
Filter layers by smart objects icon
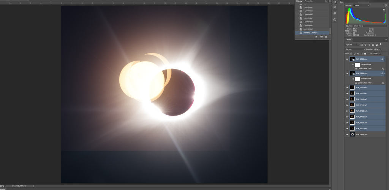pos(377,45)
